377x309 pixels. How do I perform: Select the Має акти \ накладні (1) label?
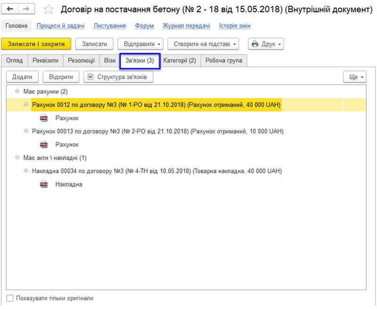coord(55,158)
